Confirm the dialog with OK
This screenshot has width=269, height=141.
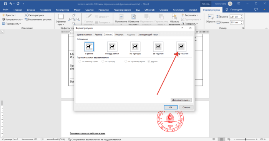coord(171,107)
